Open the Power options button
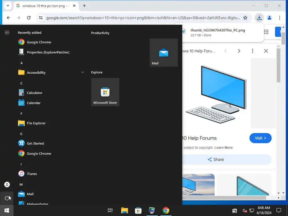The width and height of the screenshot is (288, 216). coord(7,198)
